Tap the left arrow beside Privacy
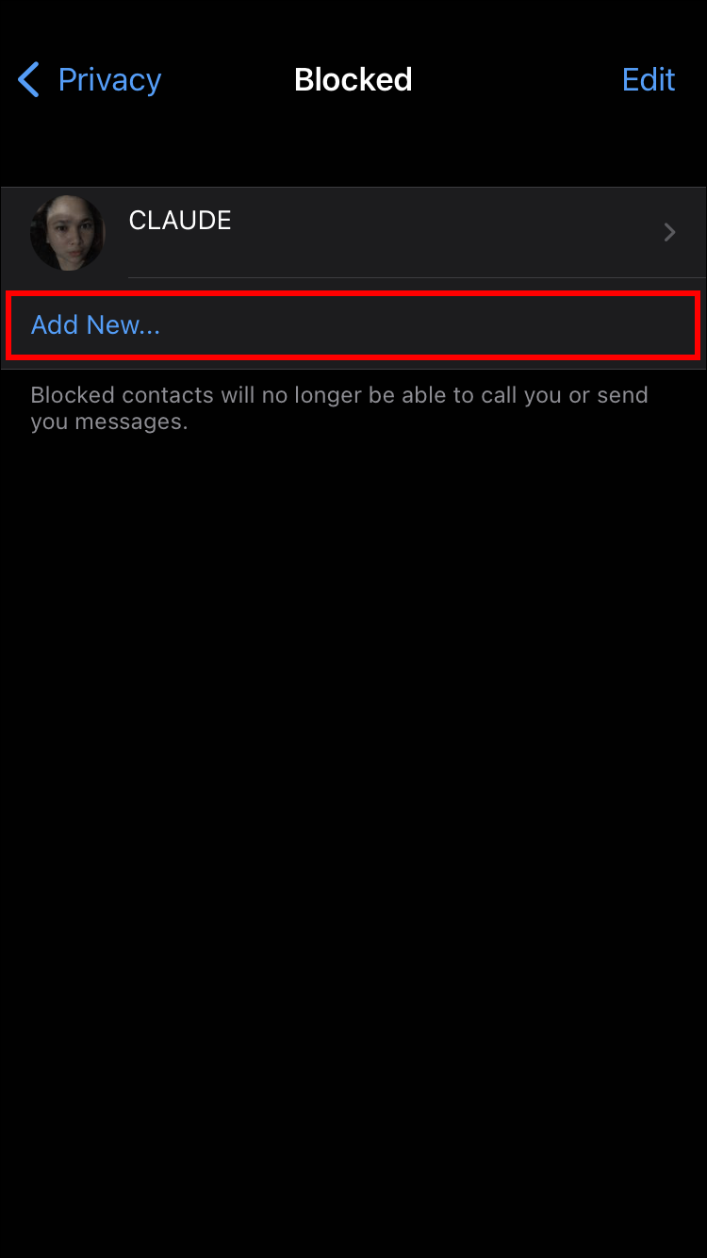This screenshot has width=707, height=1258. click(x=28, y=80)
